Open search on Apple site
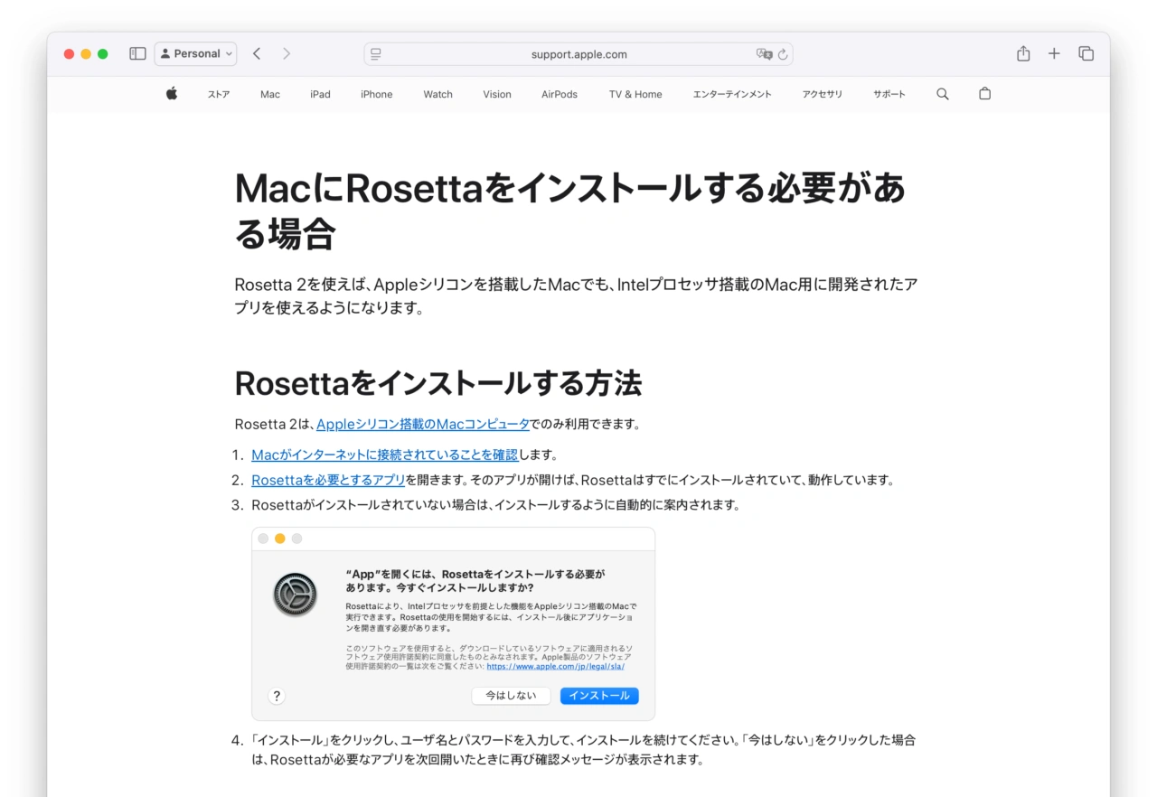Screen dimensions: 1157x797 [x=943, y=94]
